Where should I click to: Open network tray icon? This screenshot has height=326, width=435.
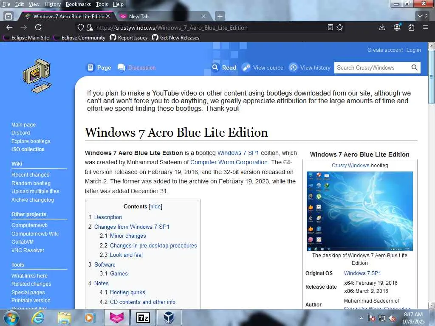tap(382, 318)
